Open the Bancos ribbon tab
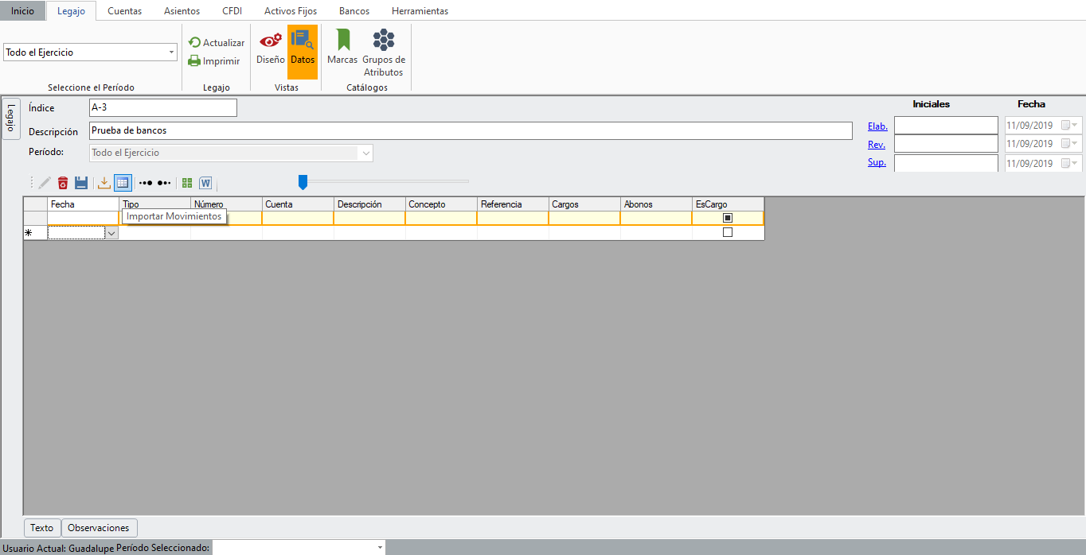Screen dimensions: 1086x555 [x=354, y=11]
